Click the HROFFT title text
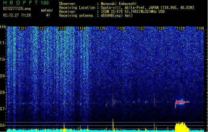The height and width of the screenshot is (132, 208). click(x=21, y=3)
